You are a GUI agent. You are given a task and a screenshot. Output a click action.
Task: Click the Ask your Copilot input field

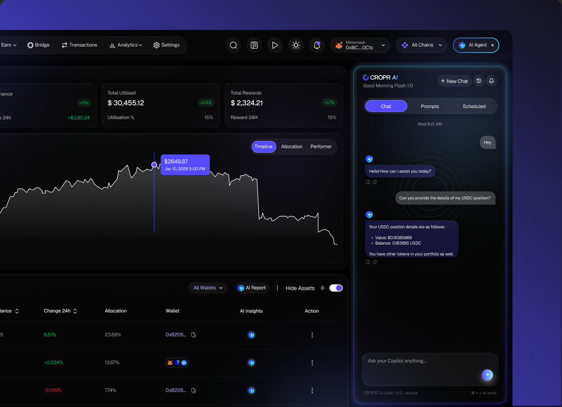[x=430, y=369]
